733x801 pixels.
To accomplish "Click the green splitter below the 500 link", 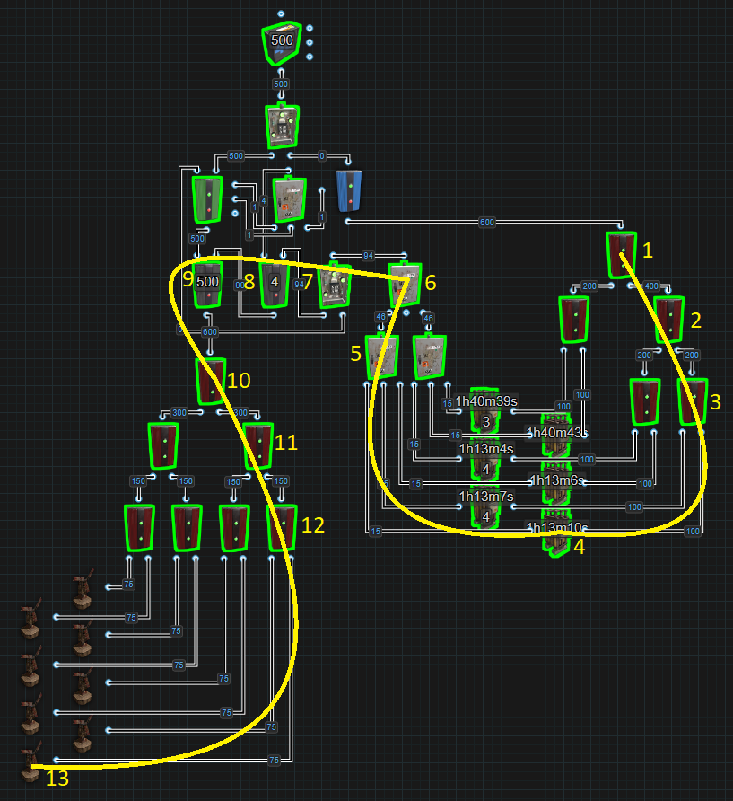I will [x=207, y=198].
